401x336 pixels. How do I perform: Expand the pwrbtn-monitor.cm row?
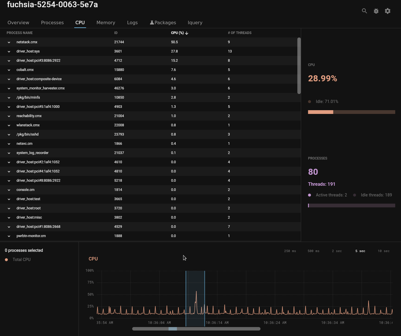[9, 236]
